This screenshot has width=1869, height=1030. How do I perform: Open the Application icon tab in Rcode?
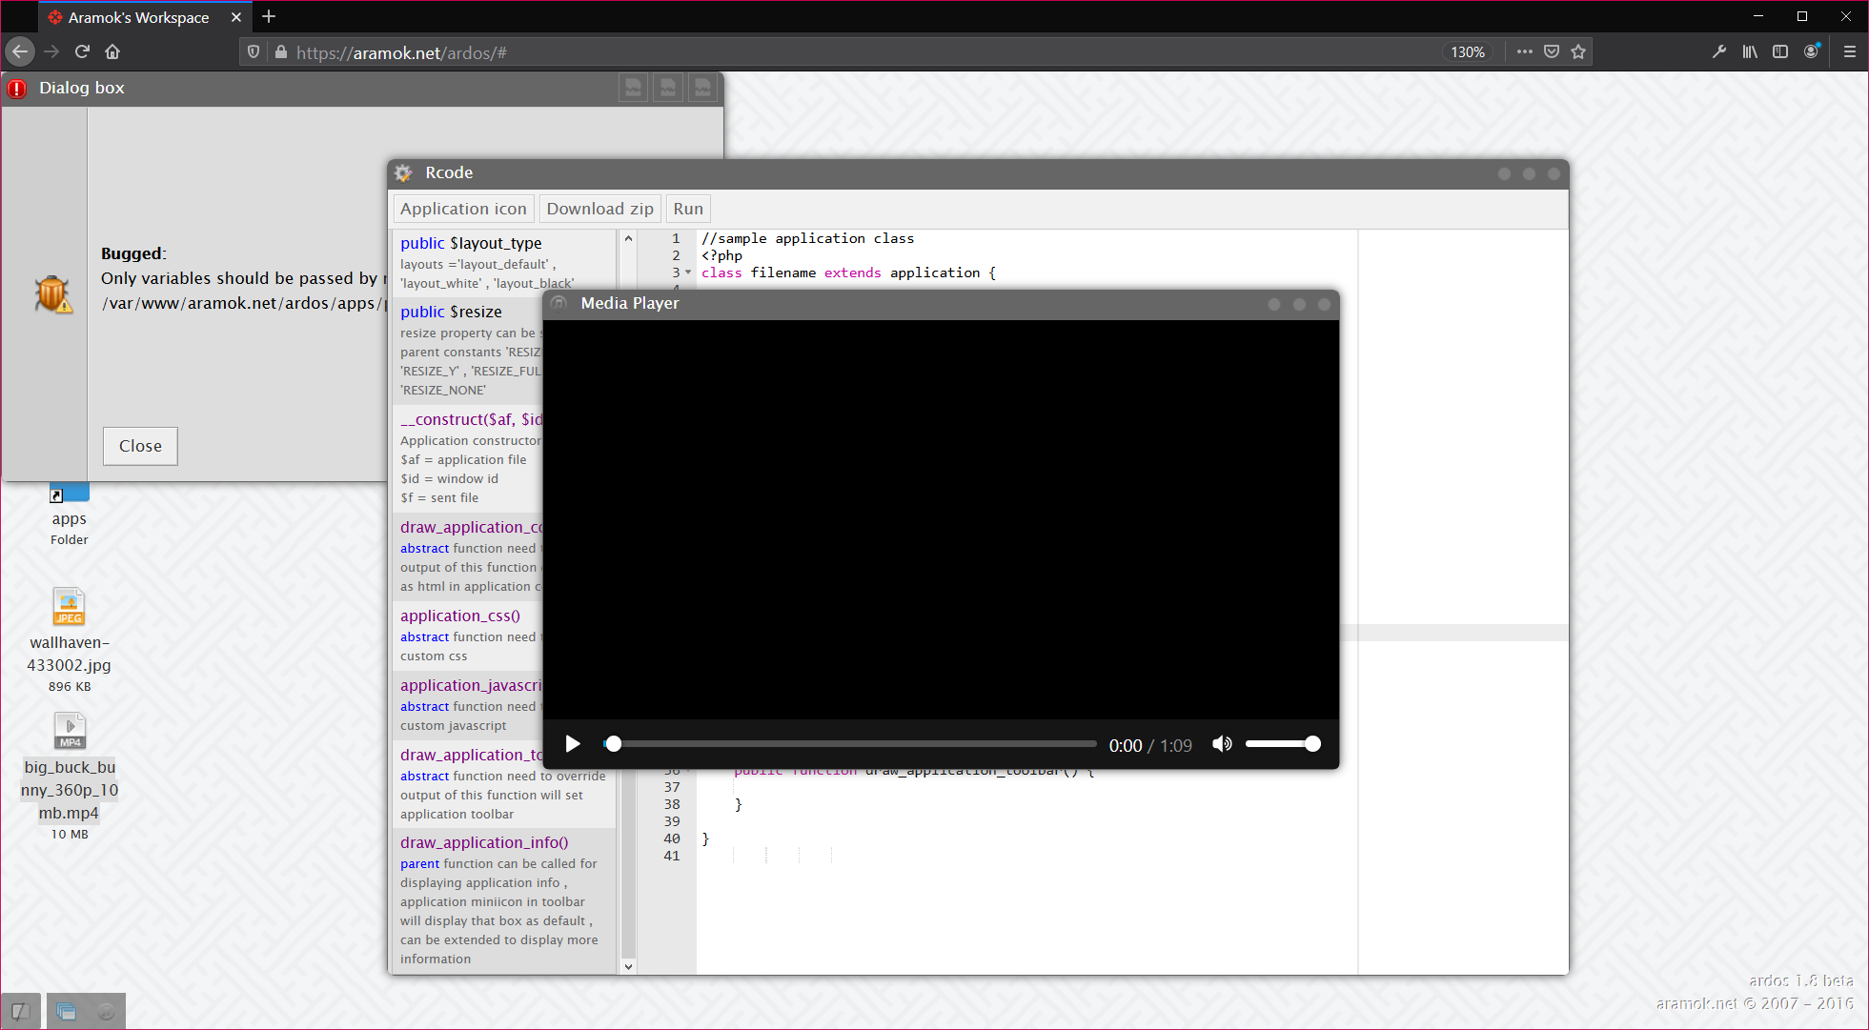tap(463, 209)
